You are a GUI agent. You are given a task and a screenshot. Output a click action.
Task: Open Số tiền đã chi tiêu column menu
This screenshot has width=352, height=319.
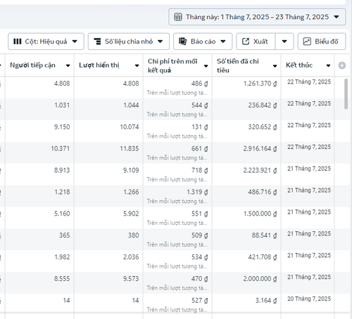pyautogui.click(x=275, y=66)
